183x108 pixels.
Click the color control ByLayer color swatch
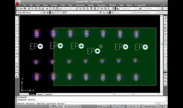tap(112, 12)
